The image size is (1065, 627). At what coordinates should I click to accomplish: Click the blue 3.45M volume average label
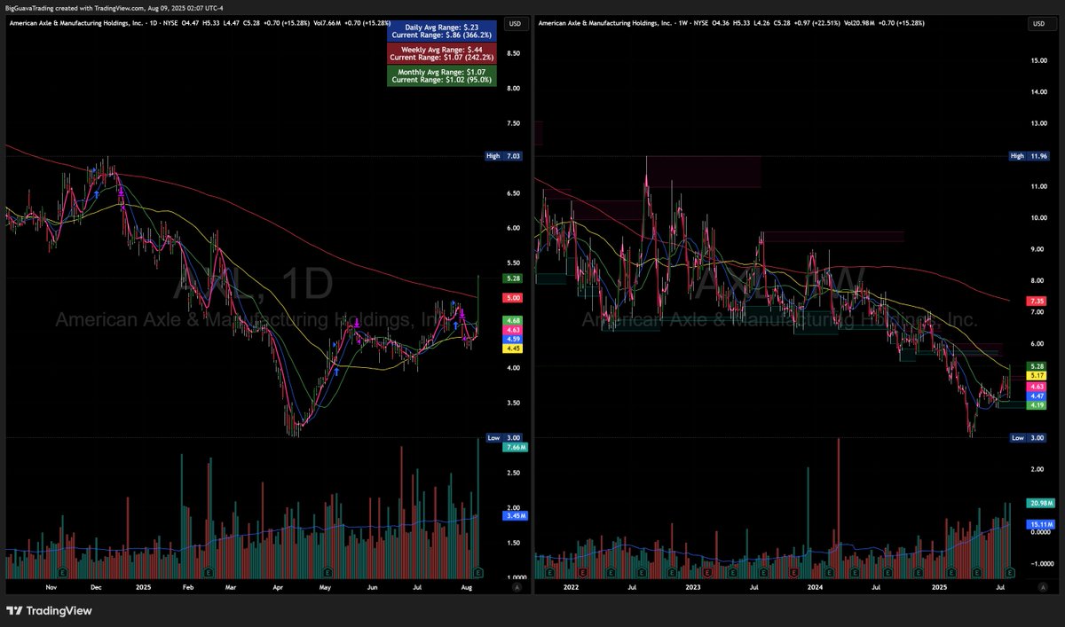pos(515,515)
